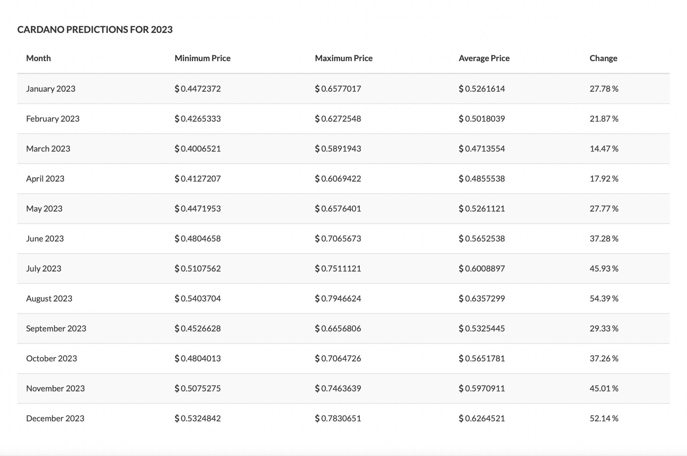Select the 37.28 % change value
This screenshot has width=687, height=456.
604,239
